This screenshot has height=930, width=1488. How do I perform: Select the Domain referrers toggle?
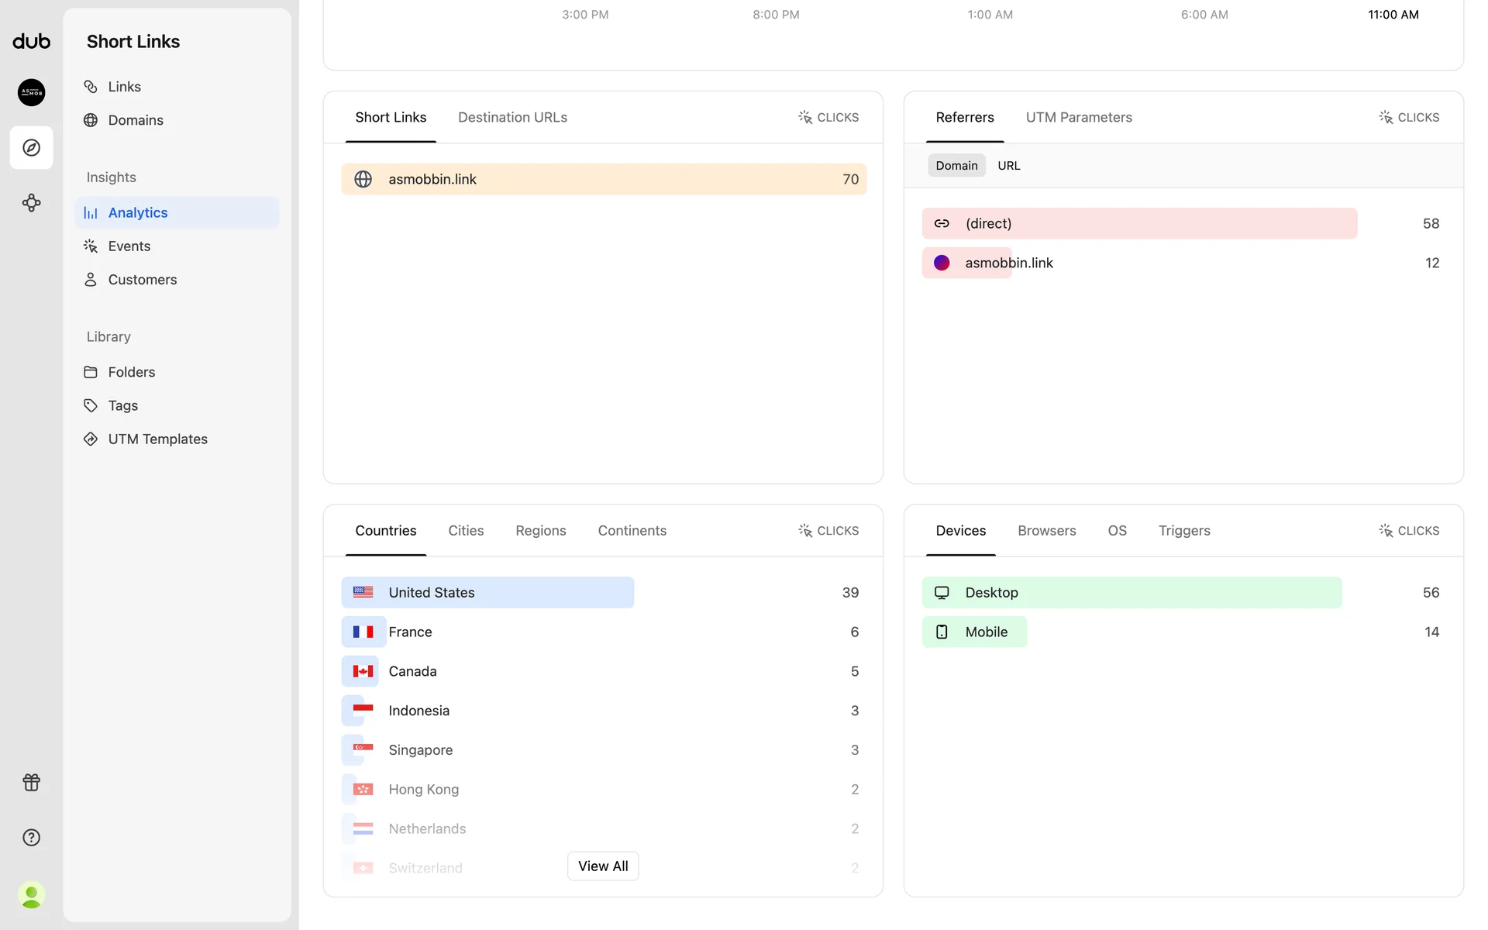tap(956, 165)
